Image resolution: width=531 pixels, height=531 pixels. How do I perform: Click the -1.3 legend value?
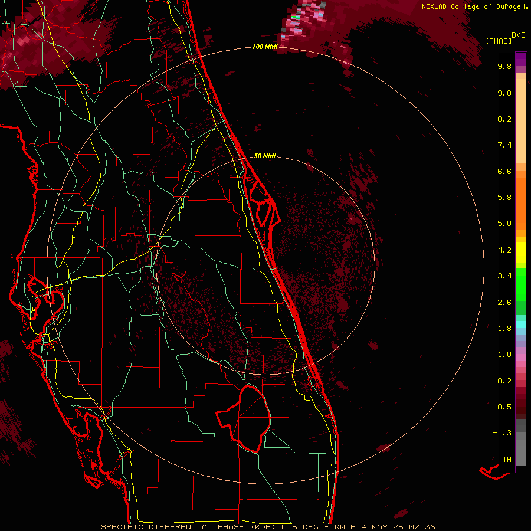pyautogui.click(x=502, y=433)
